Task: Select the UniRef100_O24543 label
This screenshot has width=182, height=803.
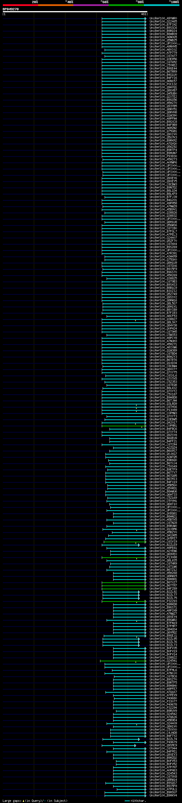Action: point(163,773)
